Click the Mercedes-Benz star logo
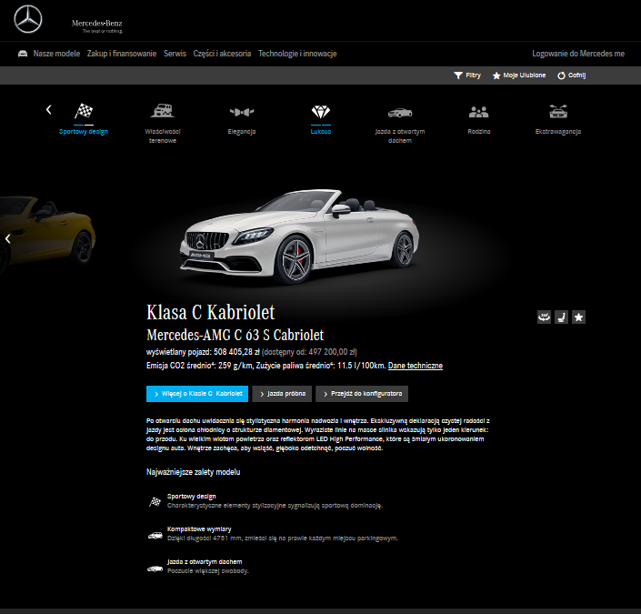This screenshot has width=641, height=614. pos(28,19)
